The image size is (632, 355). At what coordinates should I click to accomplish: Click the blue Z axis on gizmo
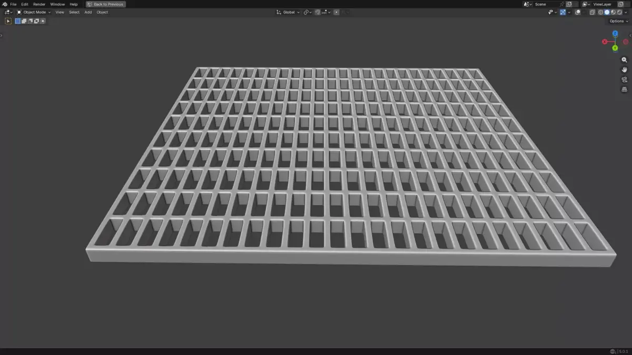pyautogui.click(x=615, y=33)
